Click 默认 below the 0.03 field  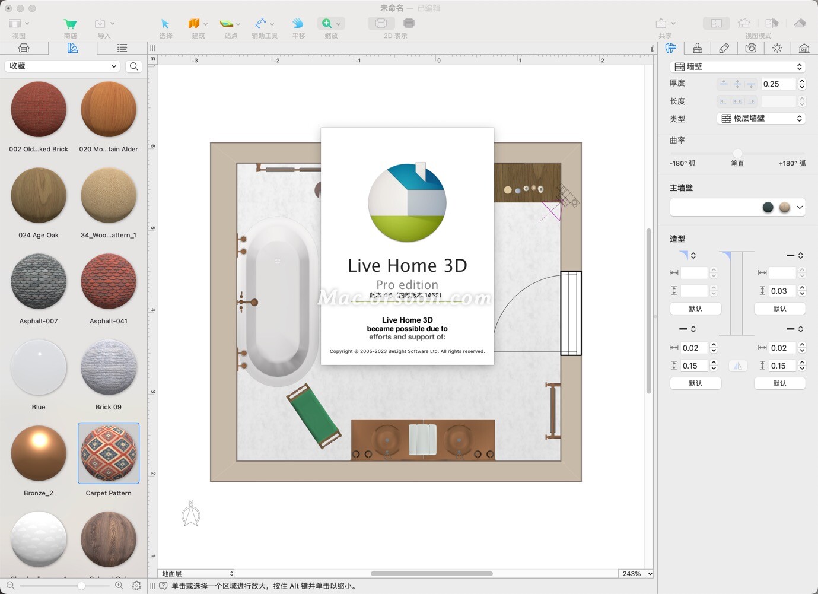click(779, 309)
